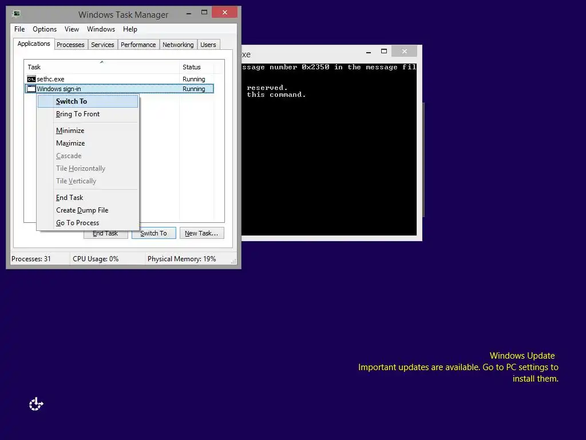Open the Help menu

click(x=130, y=29)
